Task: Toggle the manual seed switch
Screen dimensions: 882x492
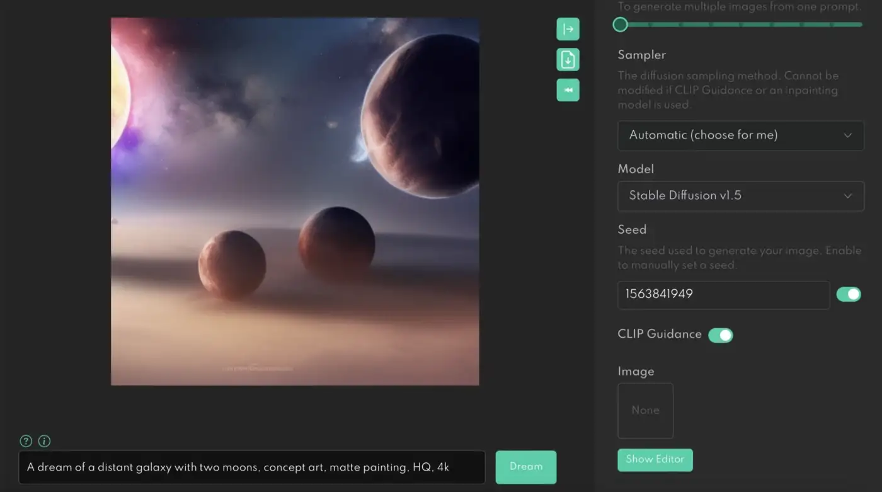Action: click(849, 294)
